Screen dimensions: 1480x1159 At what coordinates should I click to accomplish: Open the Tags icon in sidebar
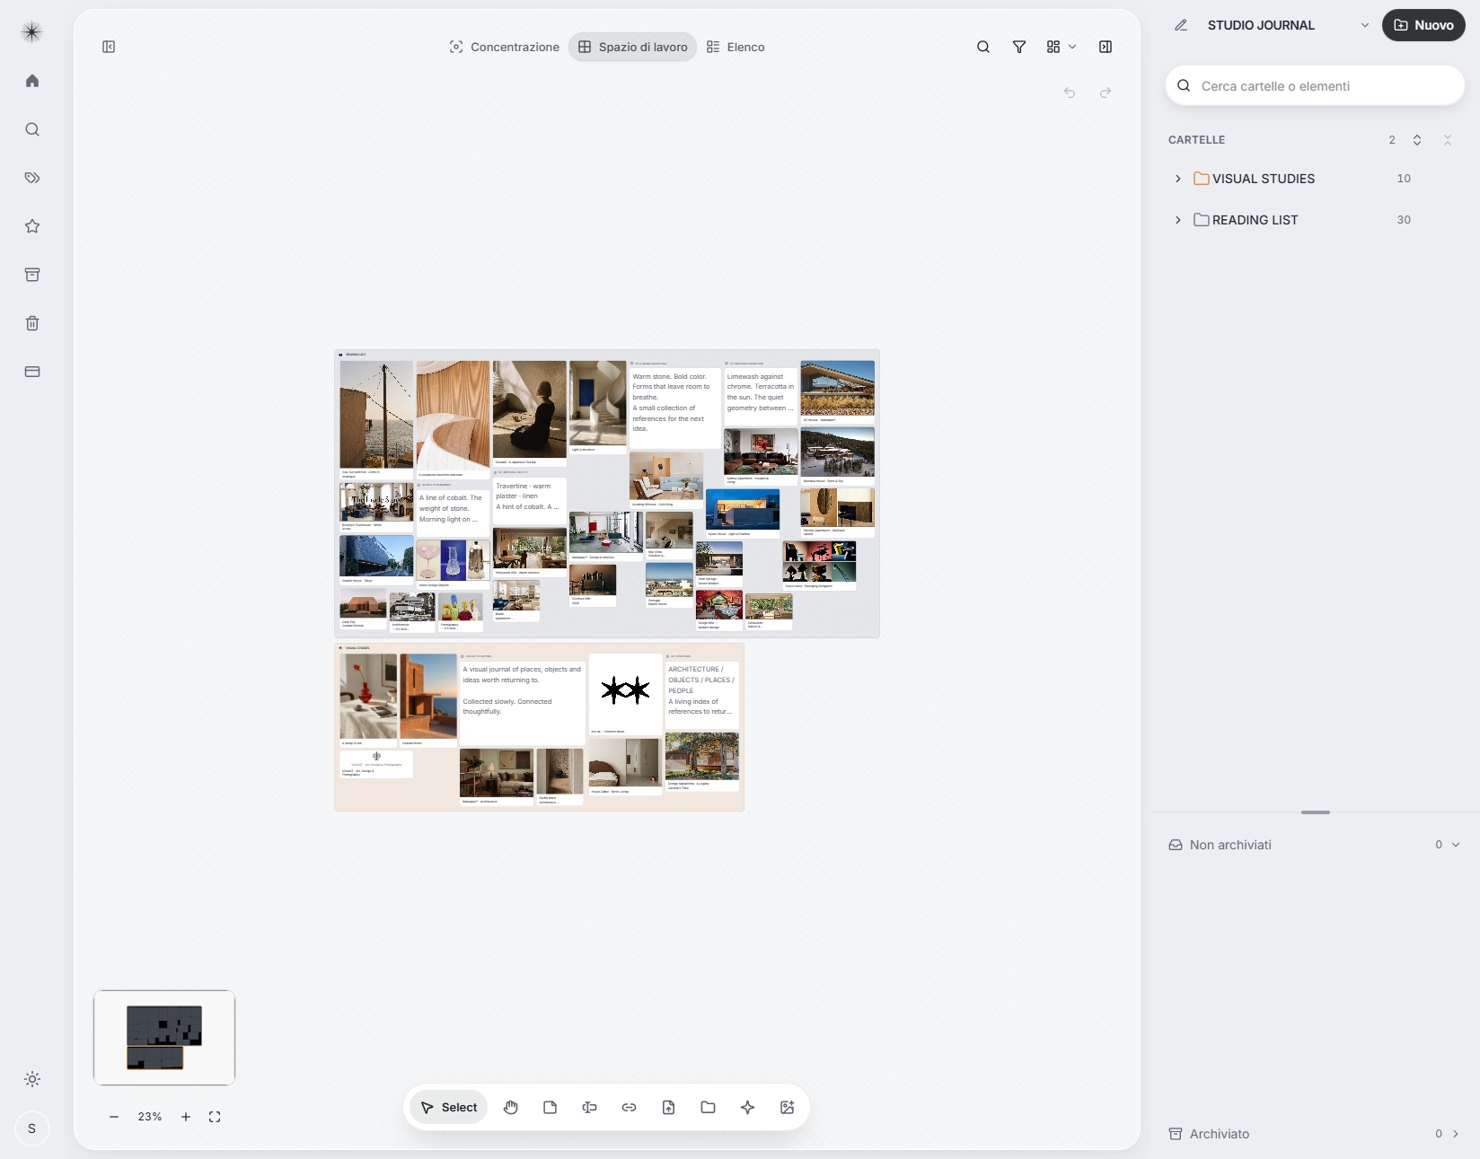pos(32,178)
